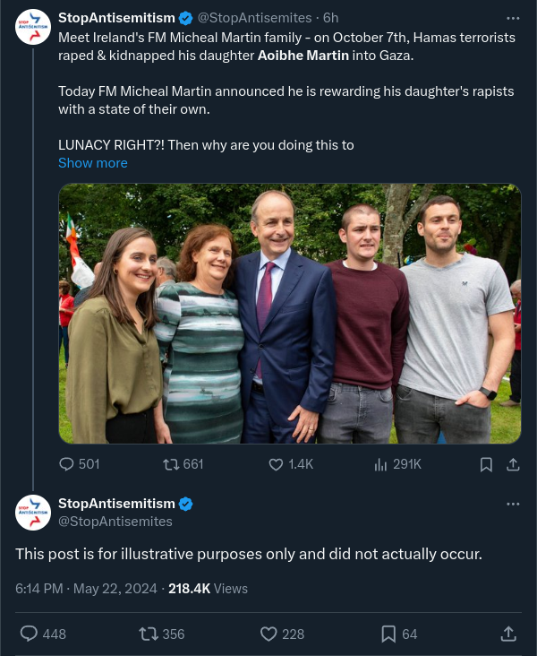The width and height of the screenshot is (537, 656).
Task: Open the family photo in the post
Action: click(x=289, y=314)
